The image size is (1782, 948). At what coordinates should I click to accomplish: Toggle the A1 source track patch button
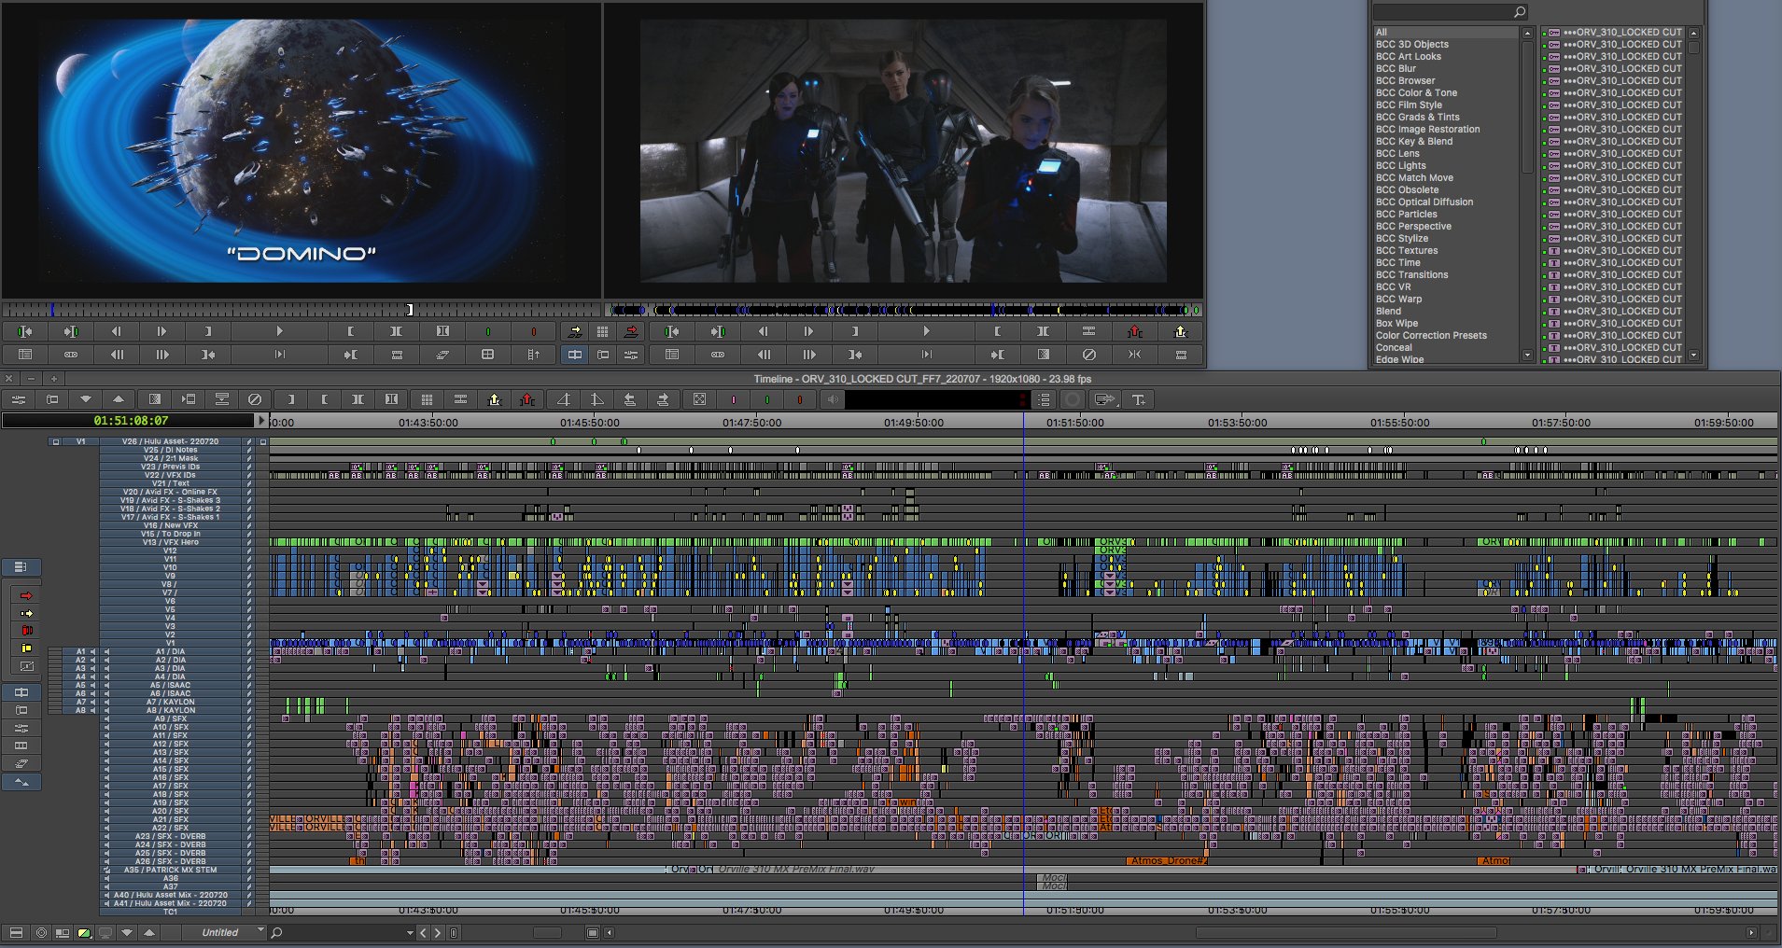pyautogui.click(x=80, y=651)
